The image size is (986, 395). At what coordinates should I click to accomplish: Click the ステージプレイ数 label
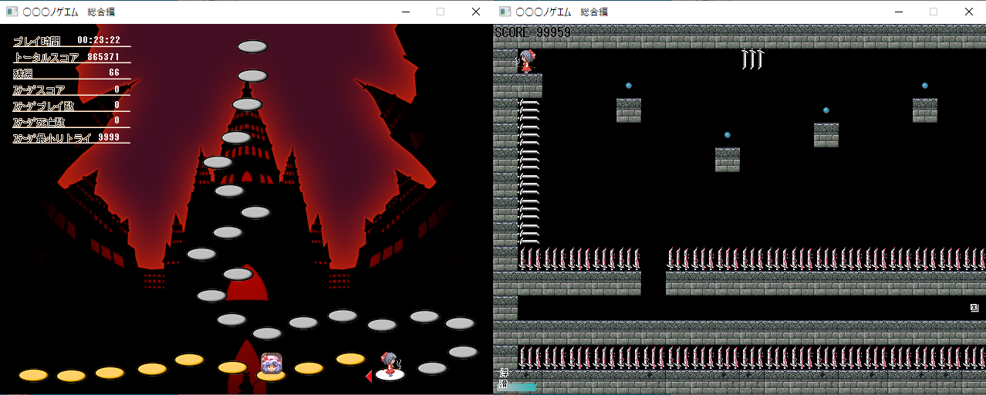(x=42, y=106)
